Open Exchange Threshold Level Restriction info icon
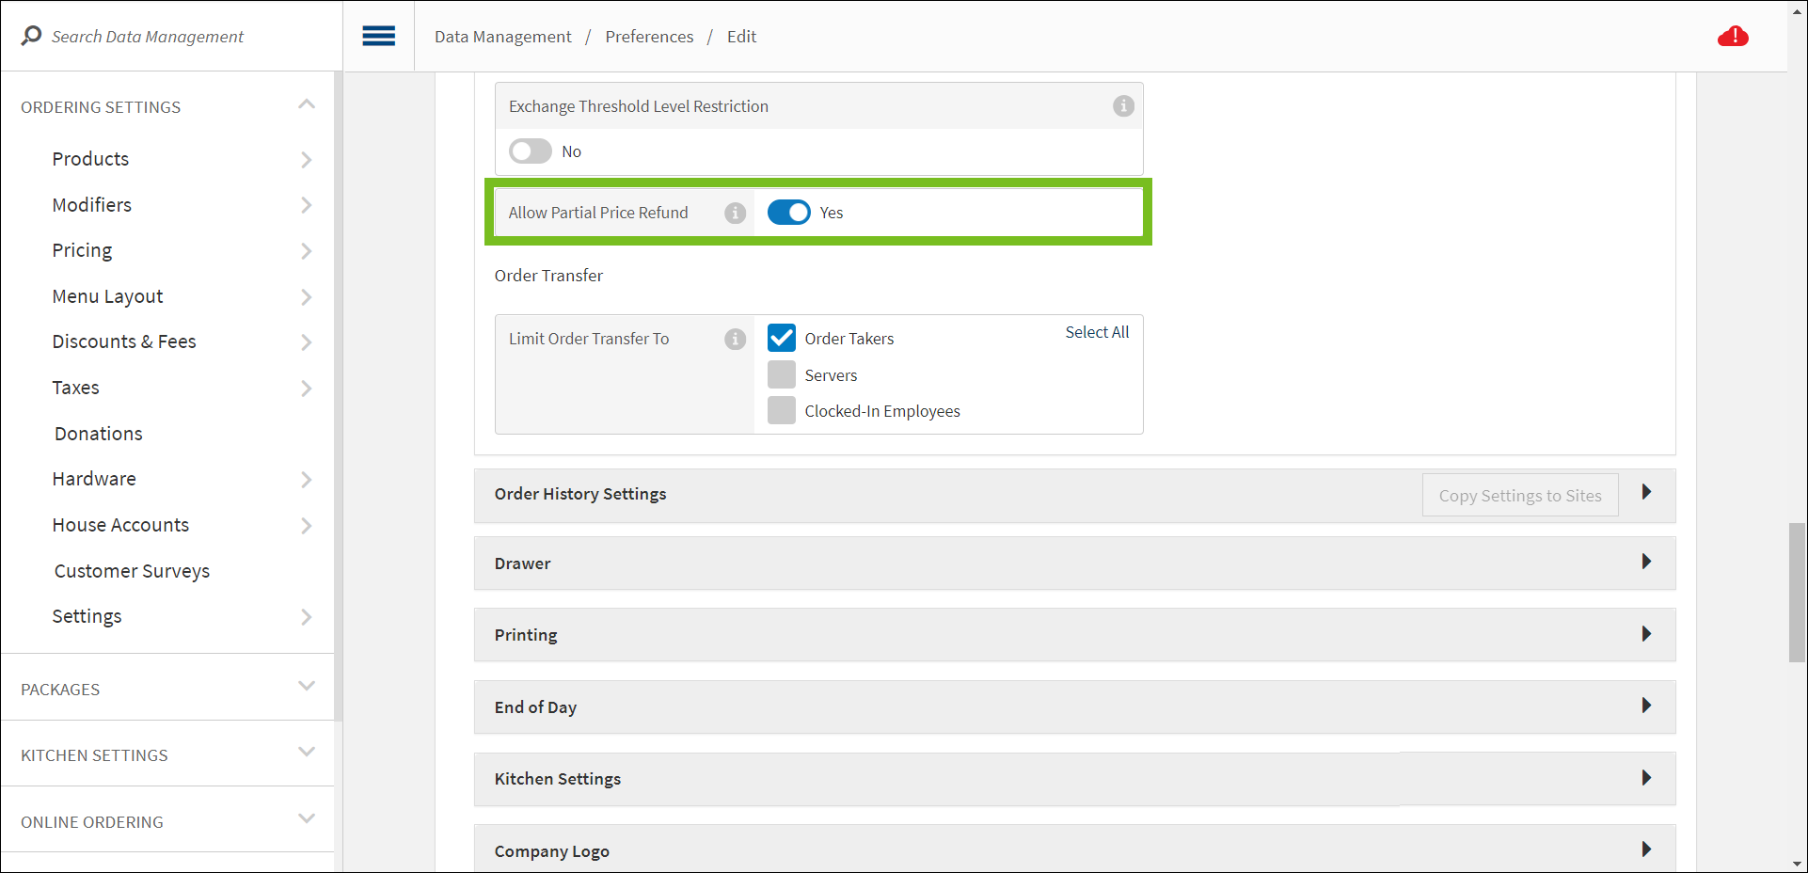The width and height of the screenshot is (1808, 873). (x=1123, y=106)
